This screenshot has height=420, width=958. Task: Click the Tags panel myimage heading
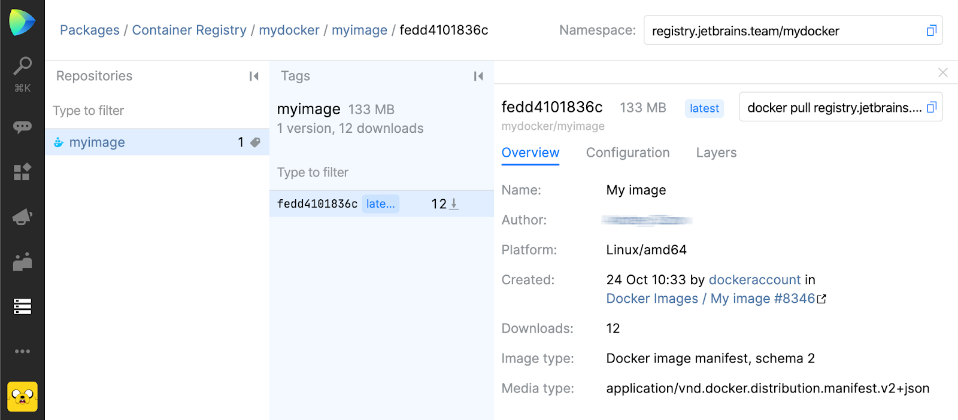[308, 109]
